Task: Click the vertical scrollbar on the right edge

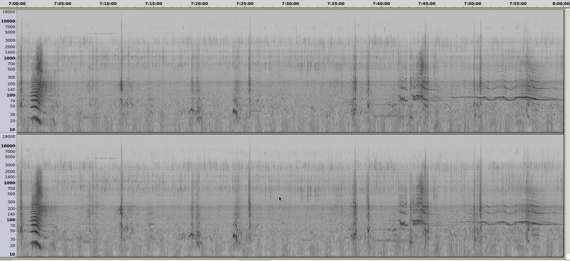Action: 567,132
